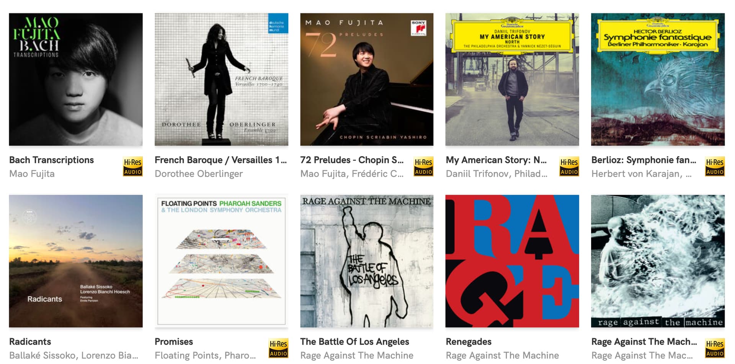Click Hi-Res Audio badge beside 72 Preludes
Image resolution: width=735 pixels, height=364 pixels.
point(423,166)
